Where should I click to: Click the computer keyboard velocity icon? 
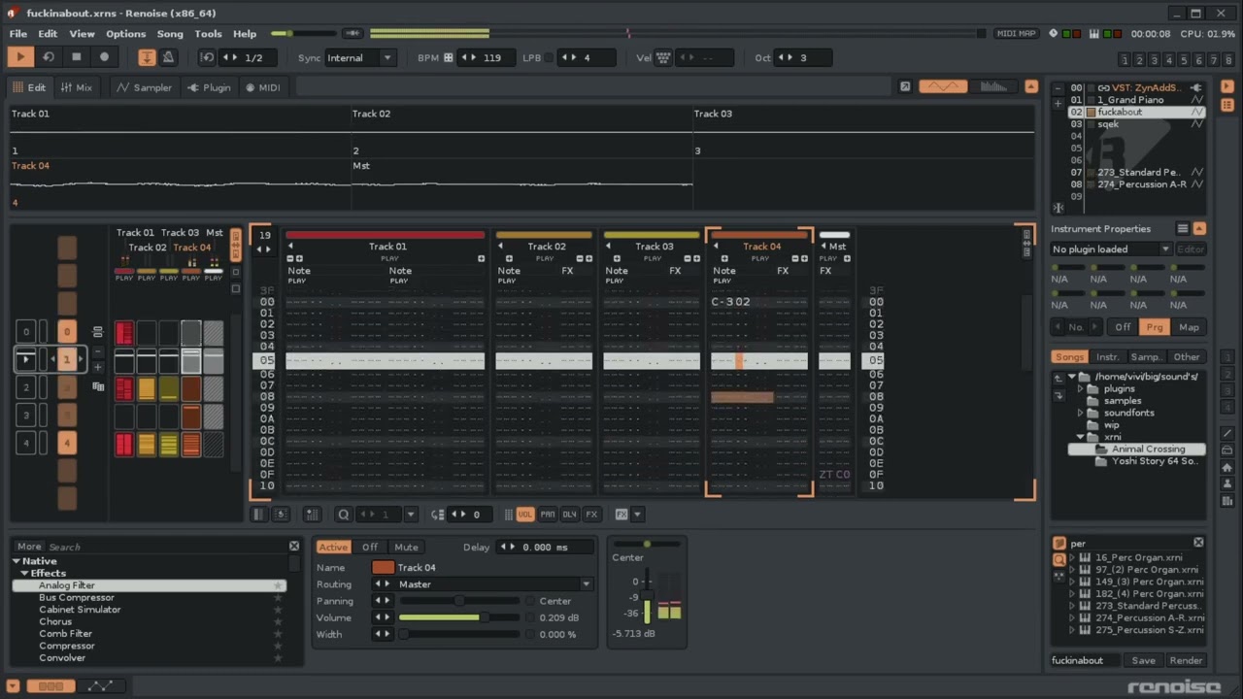click(664, 57)
